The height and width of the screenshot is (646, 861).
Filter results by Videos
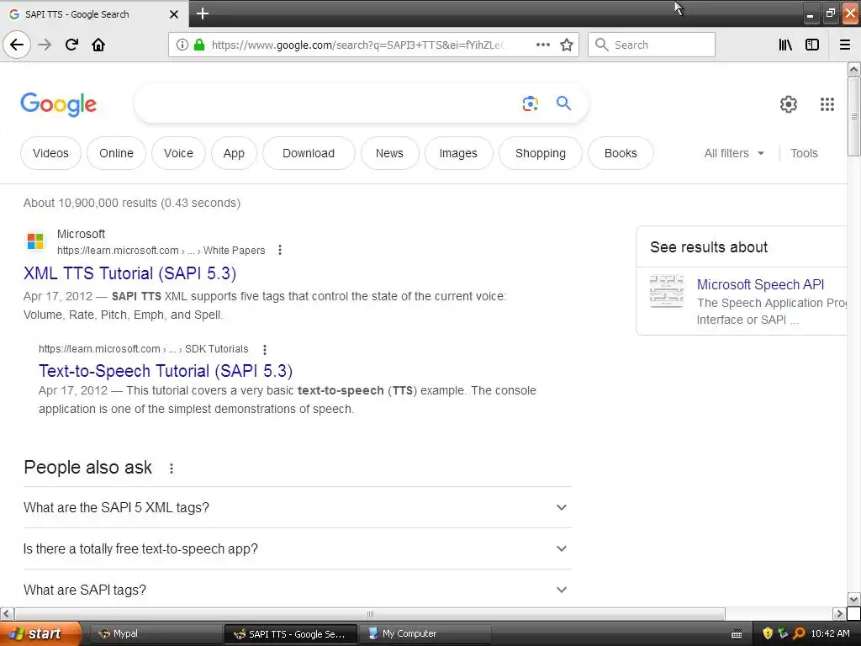coord(50,153)
